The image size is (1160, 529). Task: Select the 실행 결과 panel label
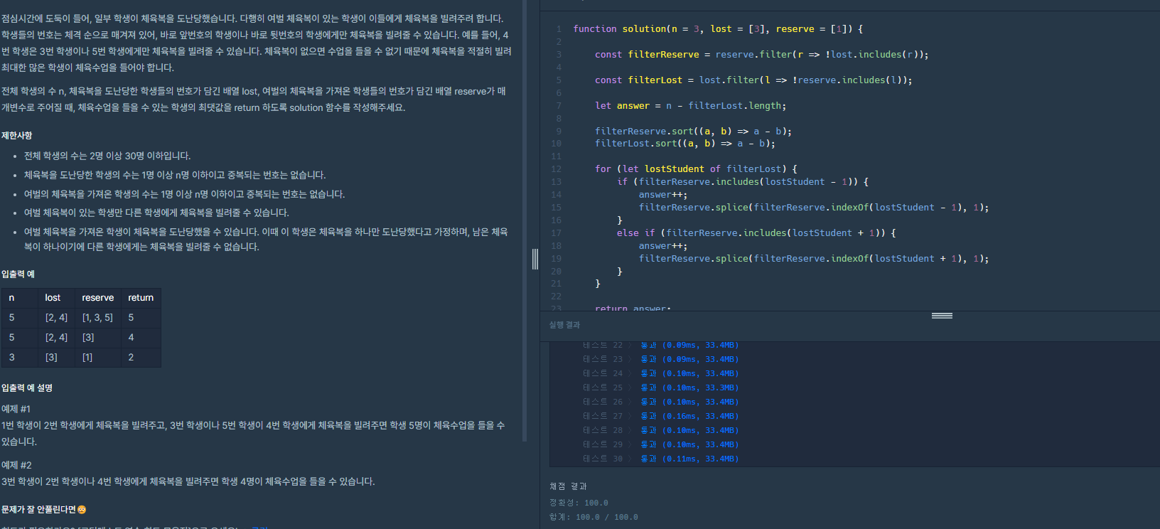tap(564, 325)
